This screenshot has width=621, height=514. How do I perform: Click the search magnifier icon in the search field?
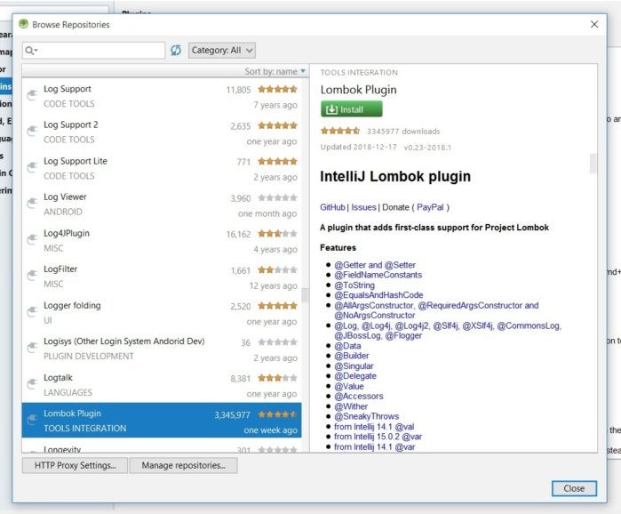click(31, 51)
